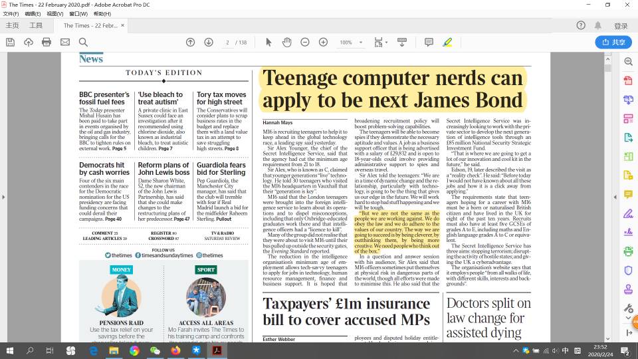
Task: Zoom out with the minus icon
Action: point(305,42)
